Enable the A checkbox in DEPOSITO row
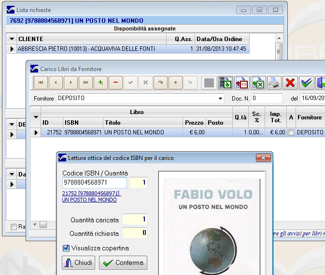325x275 pixels. pyautogui.click(x=291, y=132)
